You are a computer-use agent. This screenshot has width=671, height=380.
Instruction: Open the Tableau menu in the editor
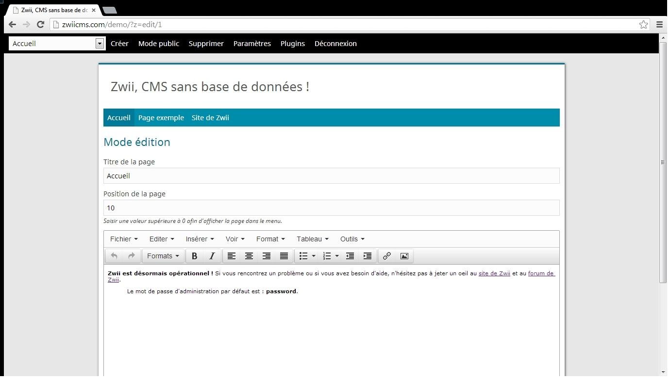tap(312, 238)
